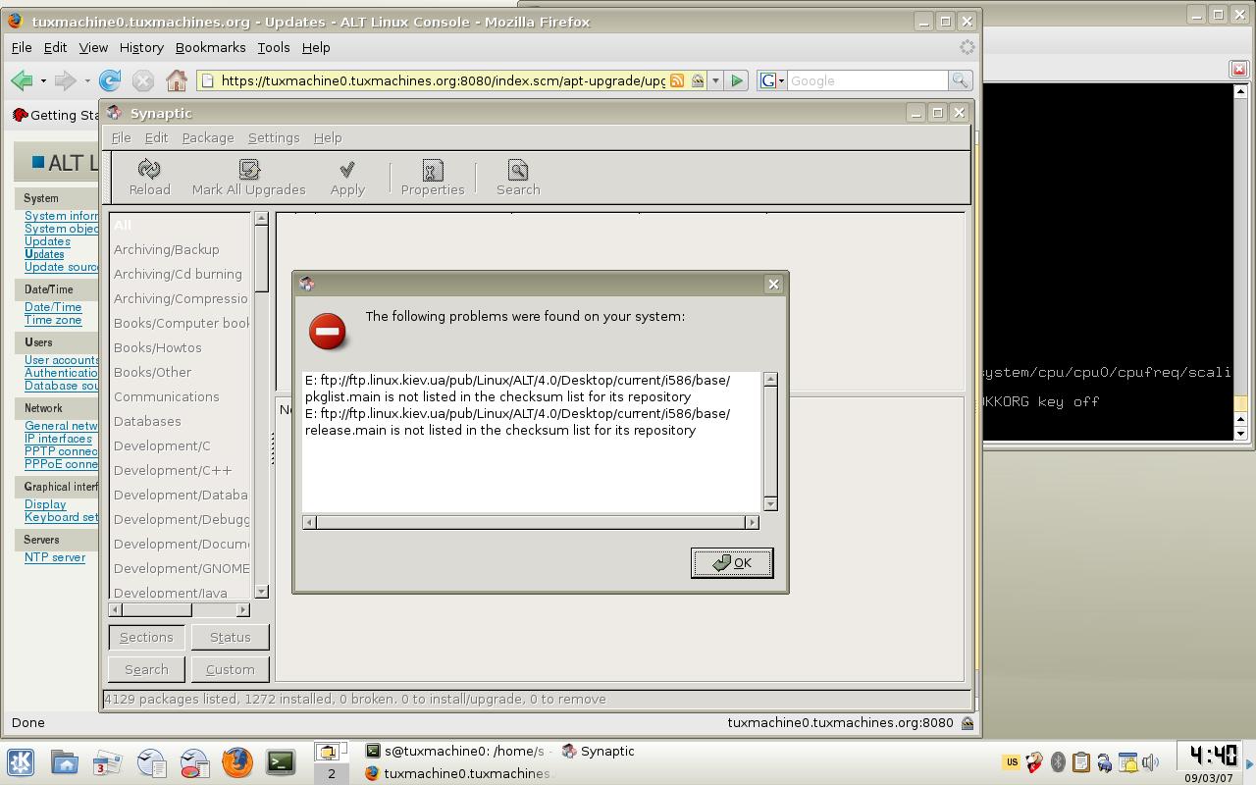Viewport: 1256px width, 785px height.
Task: Click the section list scroll-down arrow
Action: pyautogui.click(x=261, y=591)
